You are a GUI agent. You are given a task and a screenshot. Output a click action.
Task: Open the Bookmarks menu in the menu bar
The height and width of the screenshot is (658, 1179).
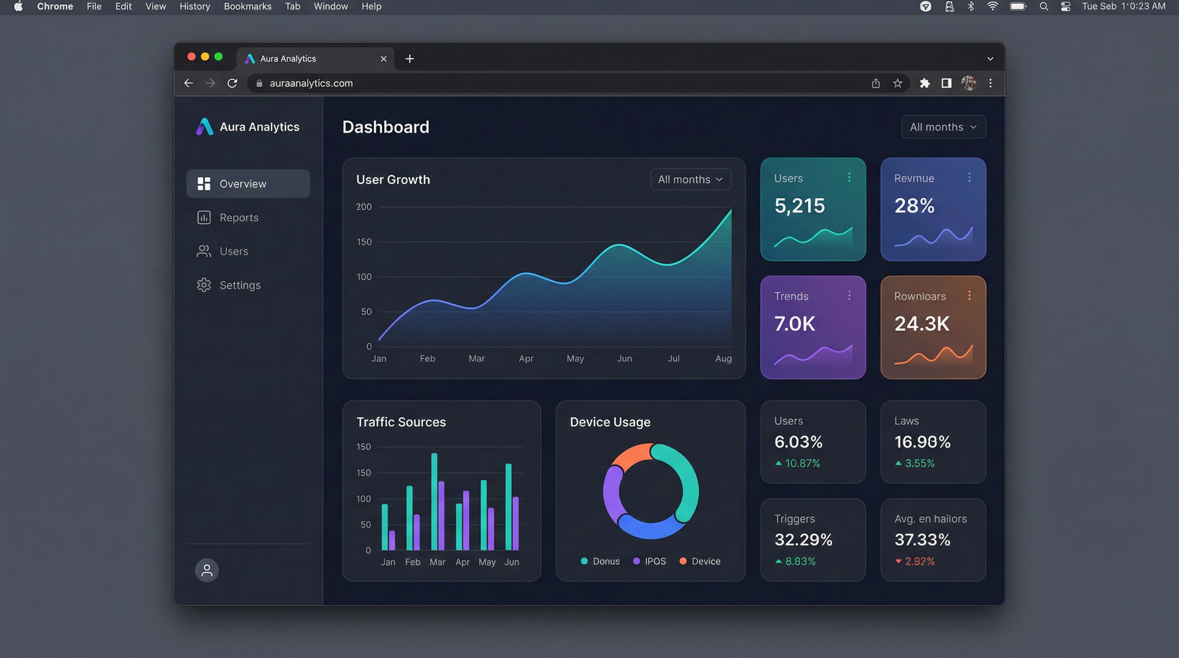coord(247,6)
